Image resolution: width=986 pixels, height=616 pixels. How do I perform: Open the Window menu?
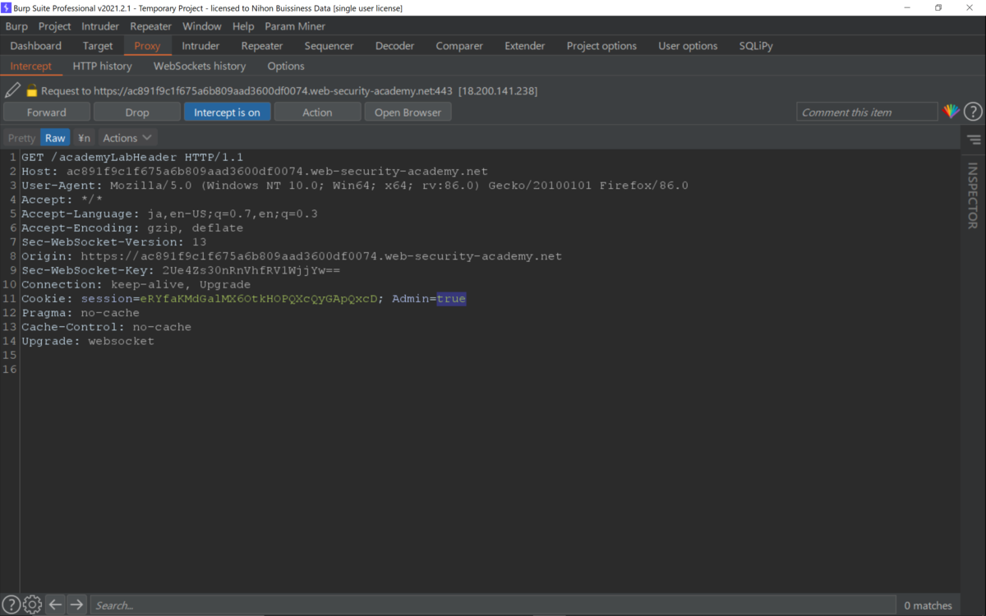tap(201, 26)
